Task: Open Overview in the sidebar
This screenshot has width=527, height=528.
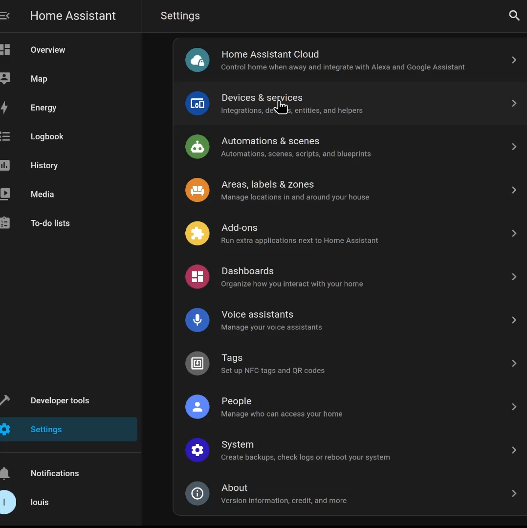Action: click(x=69, y=49)
